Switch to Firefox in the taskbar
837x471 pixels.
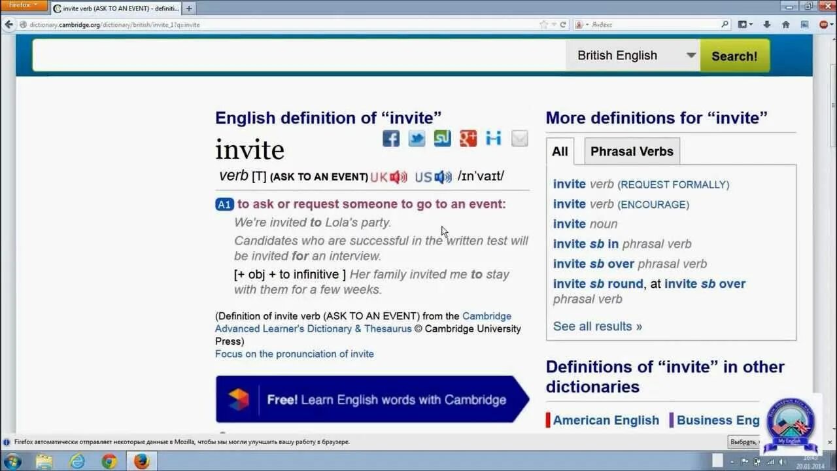click(142, 461)
